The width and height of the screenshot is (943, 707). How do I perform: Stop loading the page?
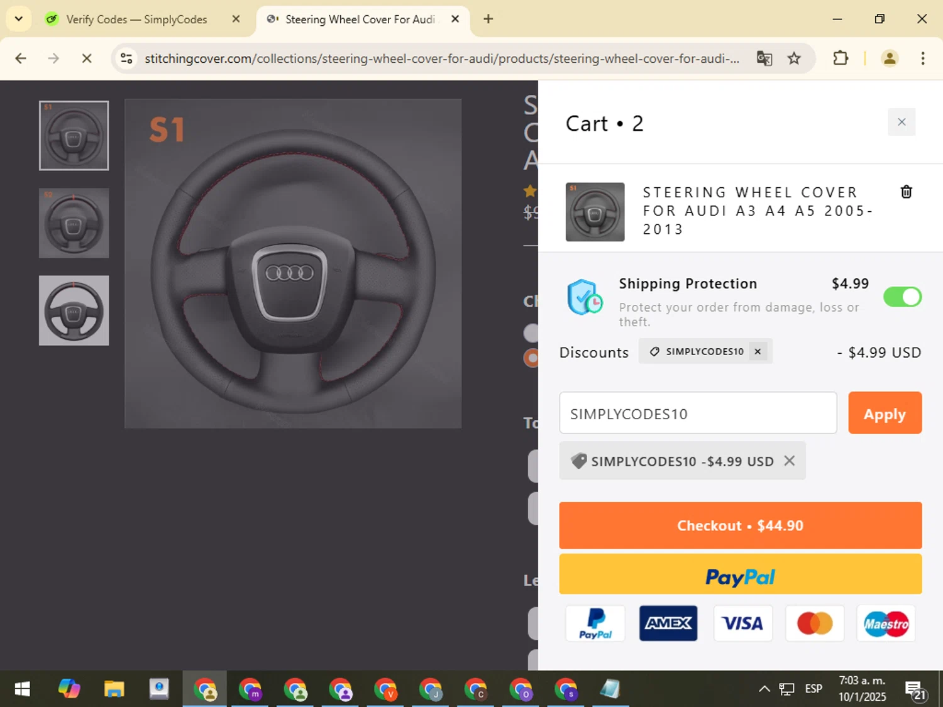click(x=87, y=58)
